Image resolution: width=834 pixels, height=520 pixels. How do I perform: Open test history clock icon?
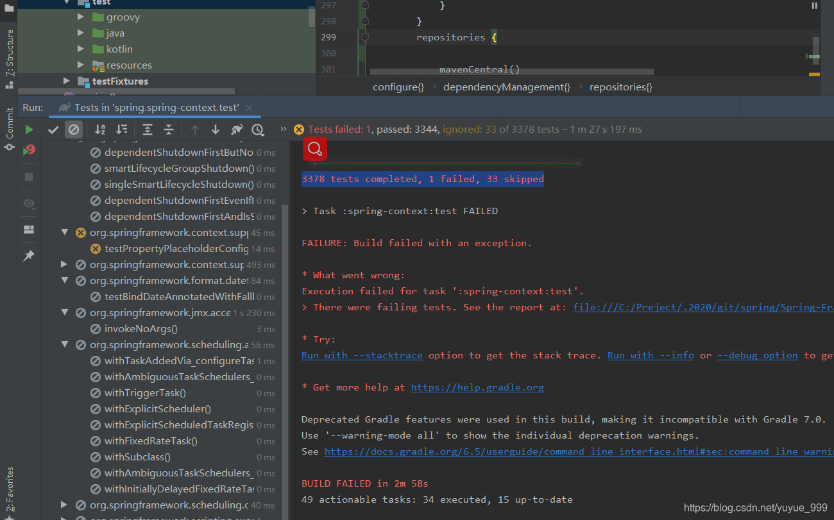(x=258, y=130)
